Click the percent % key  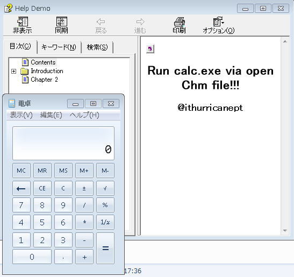point(105,205)
